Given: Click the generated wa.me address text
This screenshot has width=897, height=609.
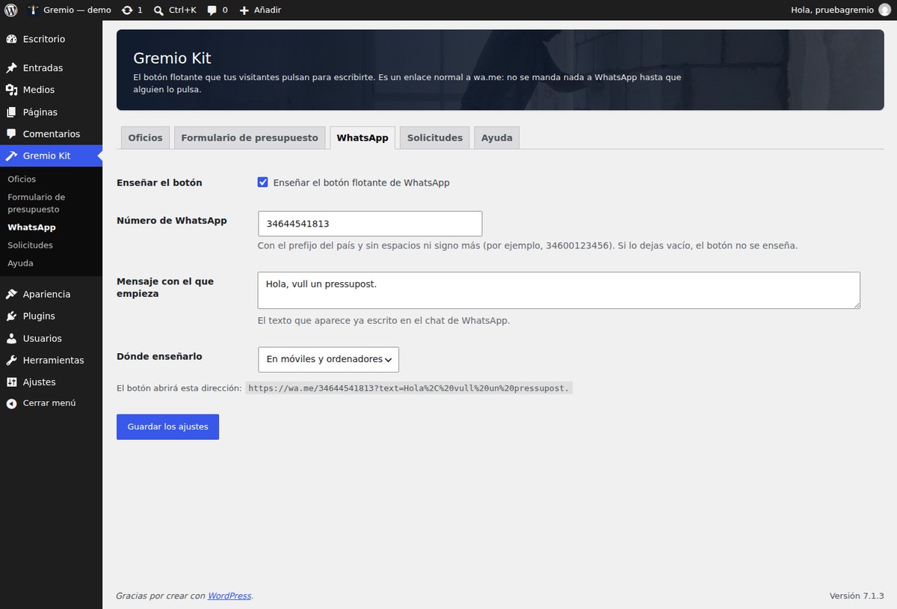Looking at the screenshot, I should tap(409, 388).
